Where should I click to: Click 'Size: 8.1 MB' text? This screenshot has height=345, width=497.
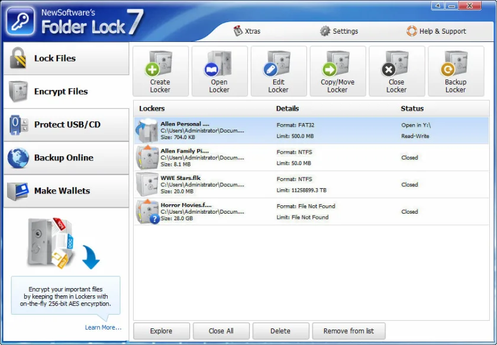pyautogui.click(x=175, y=165)
